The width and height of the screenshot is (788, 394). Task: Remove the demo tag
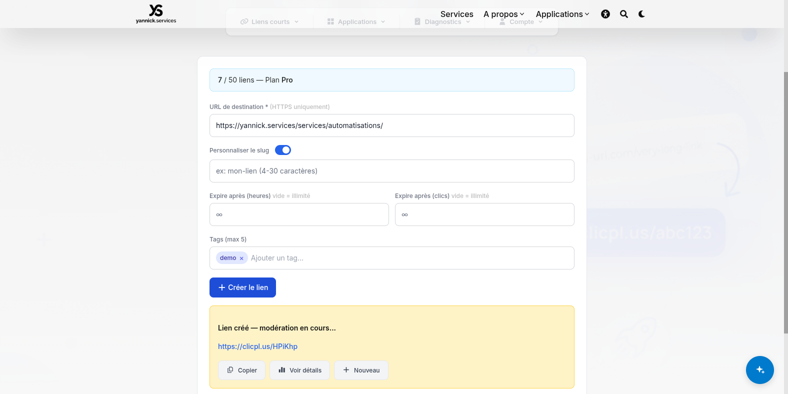241,258
